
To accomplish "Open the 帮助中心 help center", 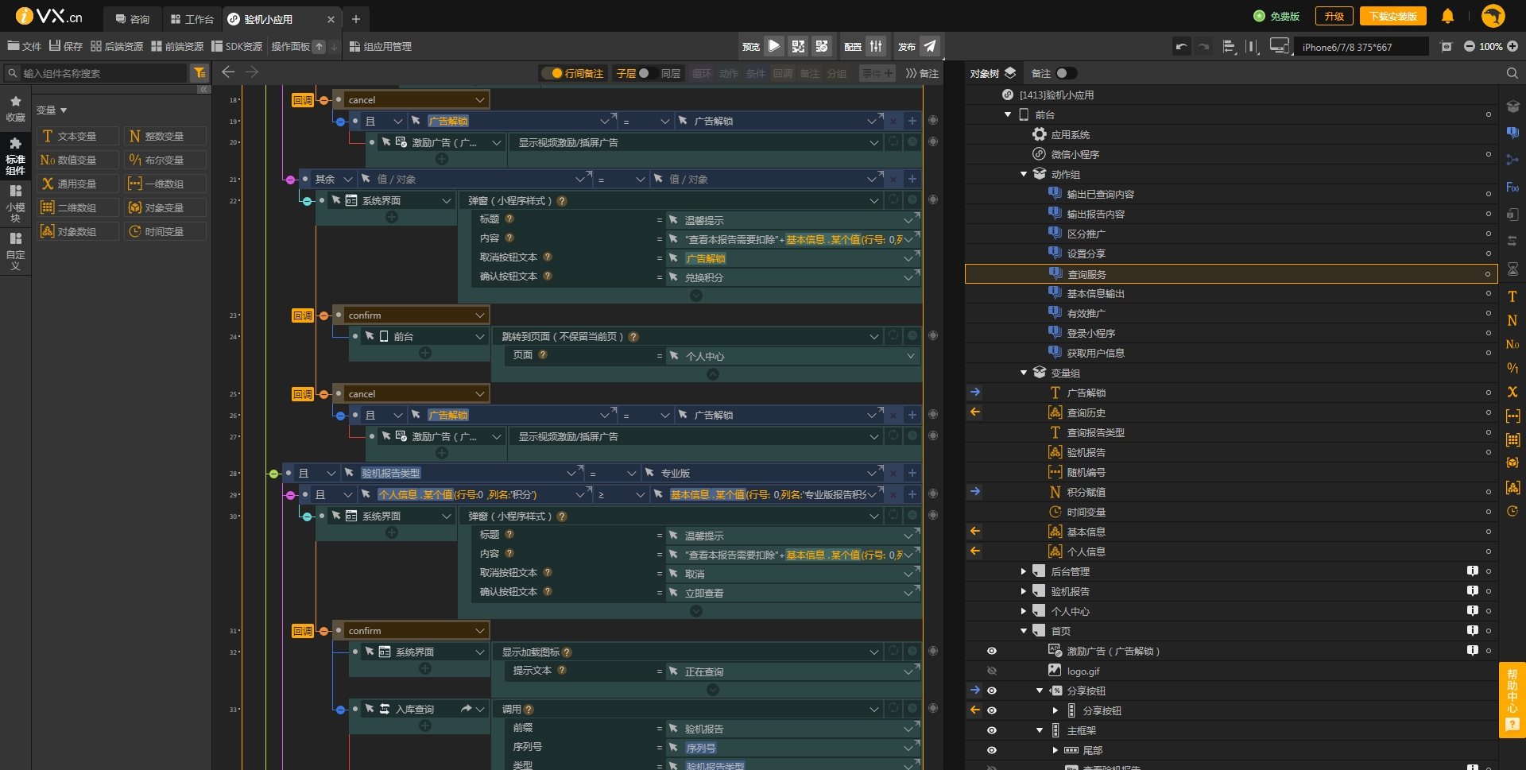I will pyautogui.click(x=1512, y=699).
